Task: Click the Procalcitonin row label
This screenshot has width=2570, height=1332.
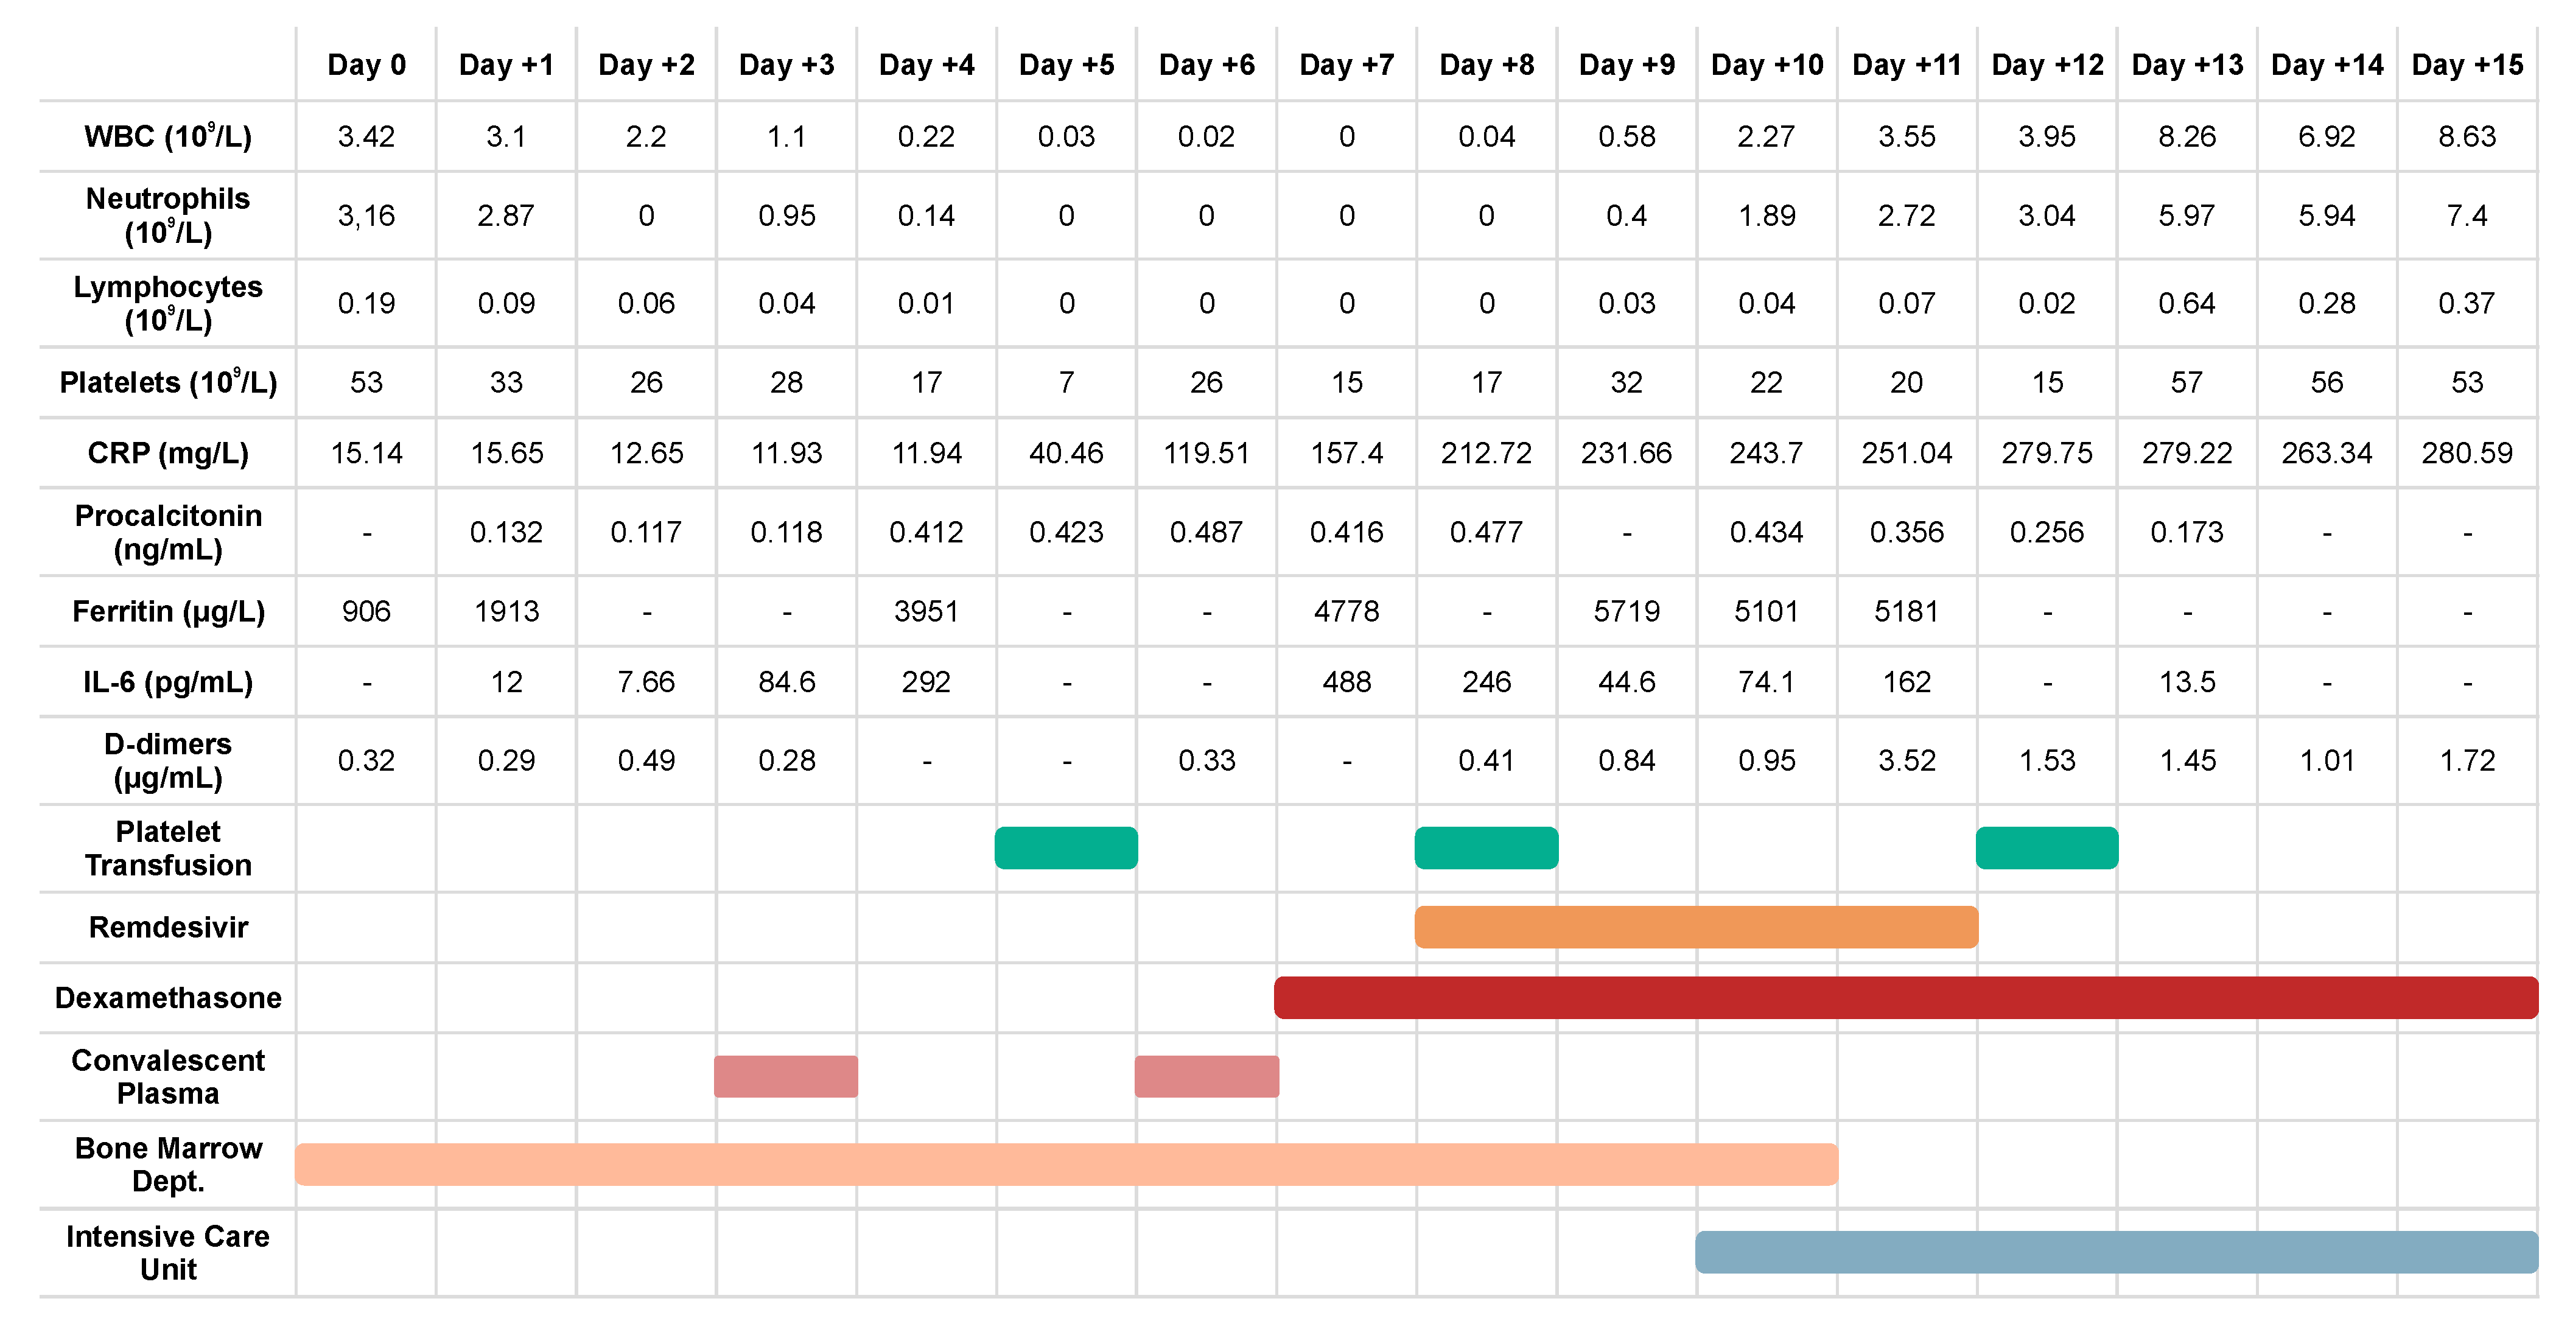Action: coord(167,532)
